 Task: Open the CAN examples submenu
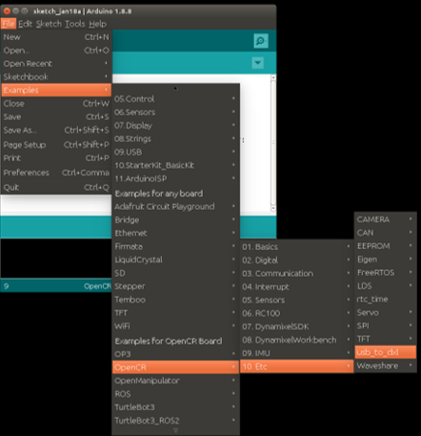[386, 233]
